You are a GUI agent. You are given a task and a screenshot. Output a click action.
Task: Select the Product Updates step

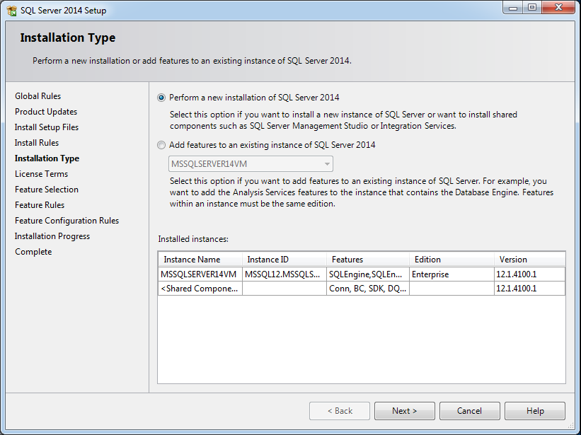pos(46,112)
